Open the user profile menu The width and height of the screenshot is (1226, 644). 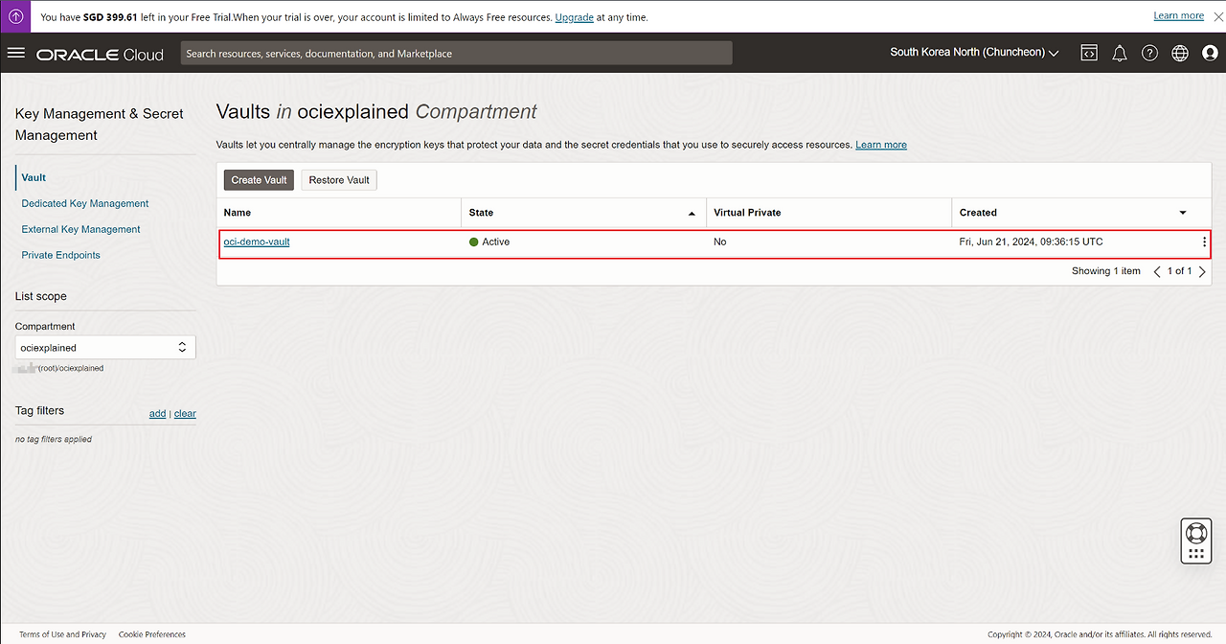pyautogui.click(x=1210, y=54)
